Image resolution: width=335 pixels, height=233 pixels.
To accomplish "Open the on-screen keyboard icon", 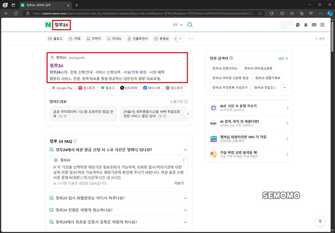I will (x=175, y=25).
